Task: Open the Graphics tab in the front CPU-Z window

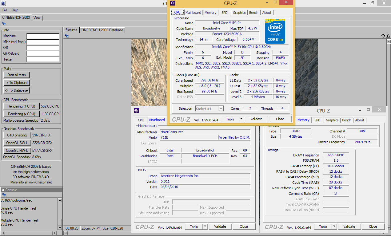Action: click(239, 13)
